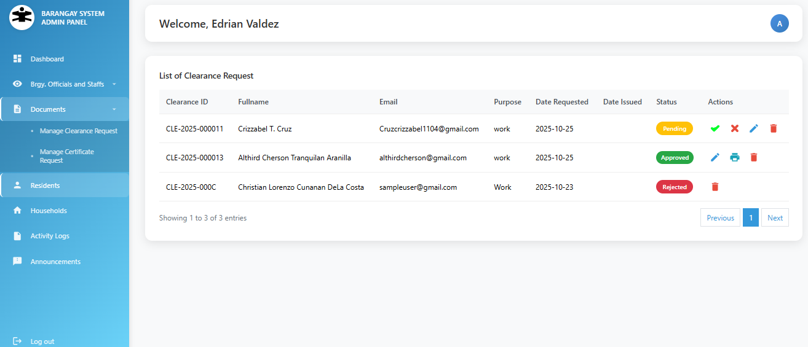Print the approved CLE-2025-000013 clearance
The width and height of the screenshot is (808, 347).
click(x=734, y=157)
